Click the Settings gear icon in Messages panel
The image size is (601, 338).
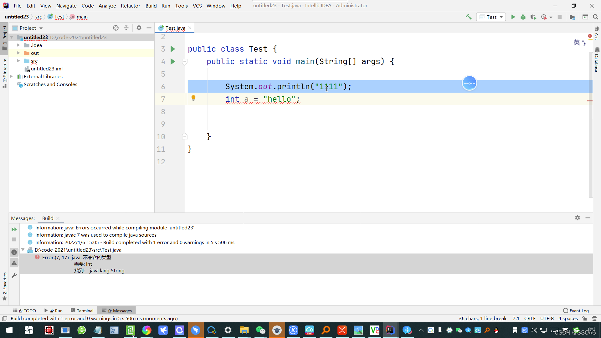pyautogui.click(x=578, y=218)
